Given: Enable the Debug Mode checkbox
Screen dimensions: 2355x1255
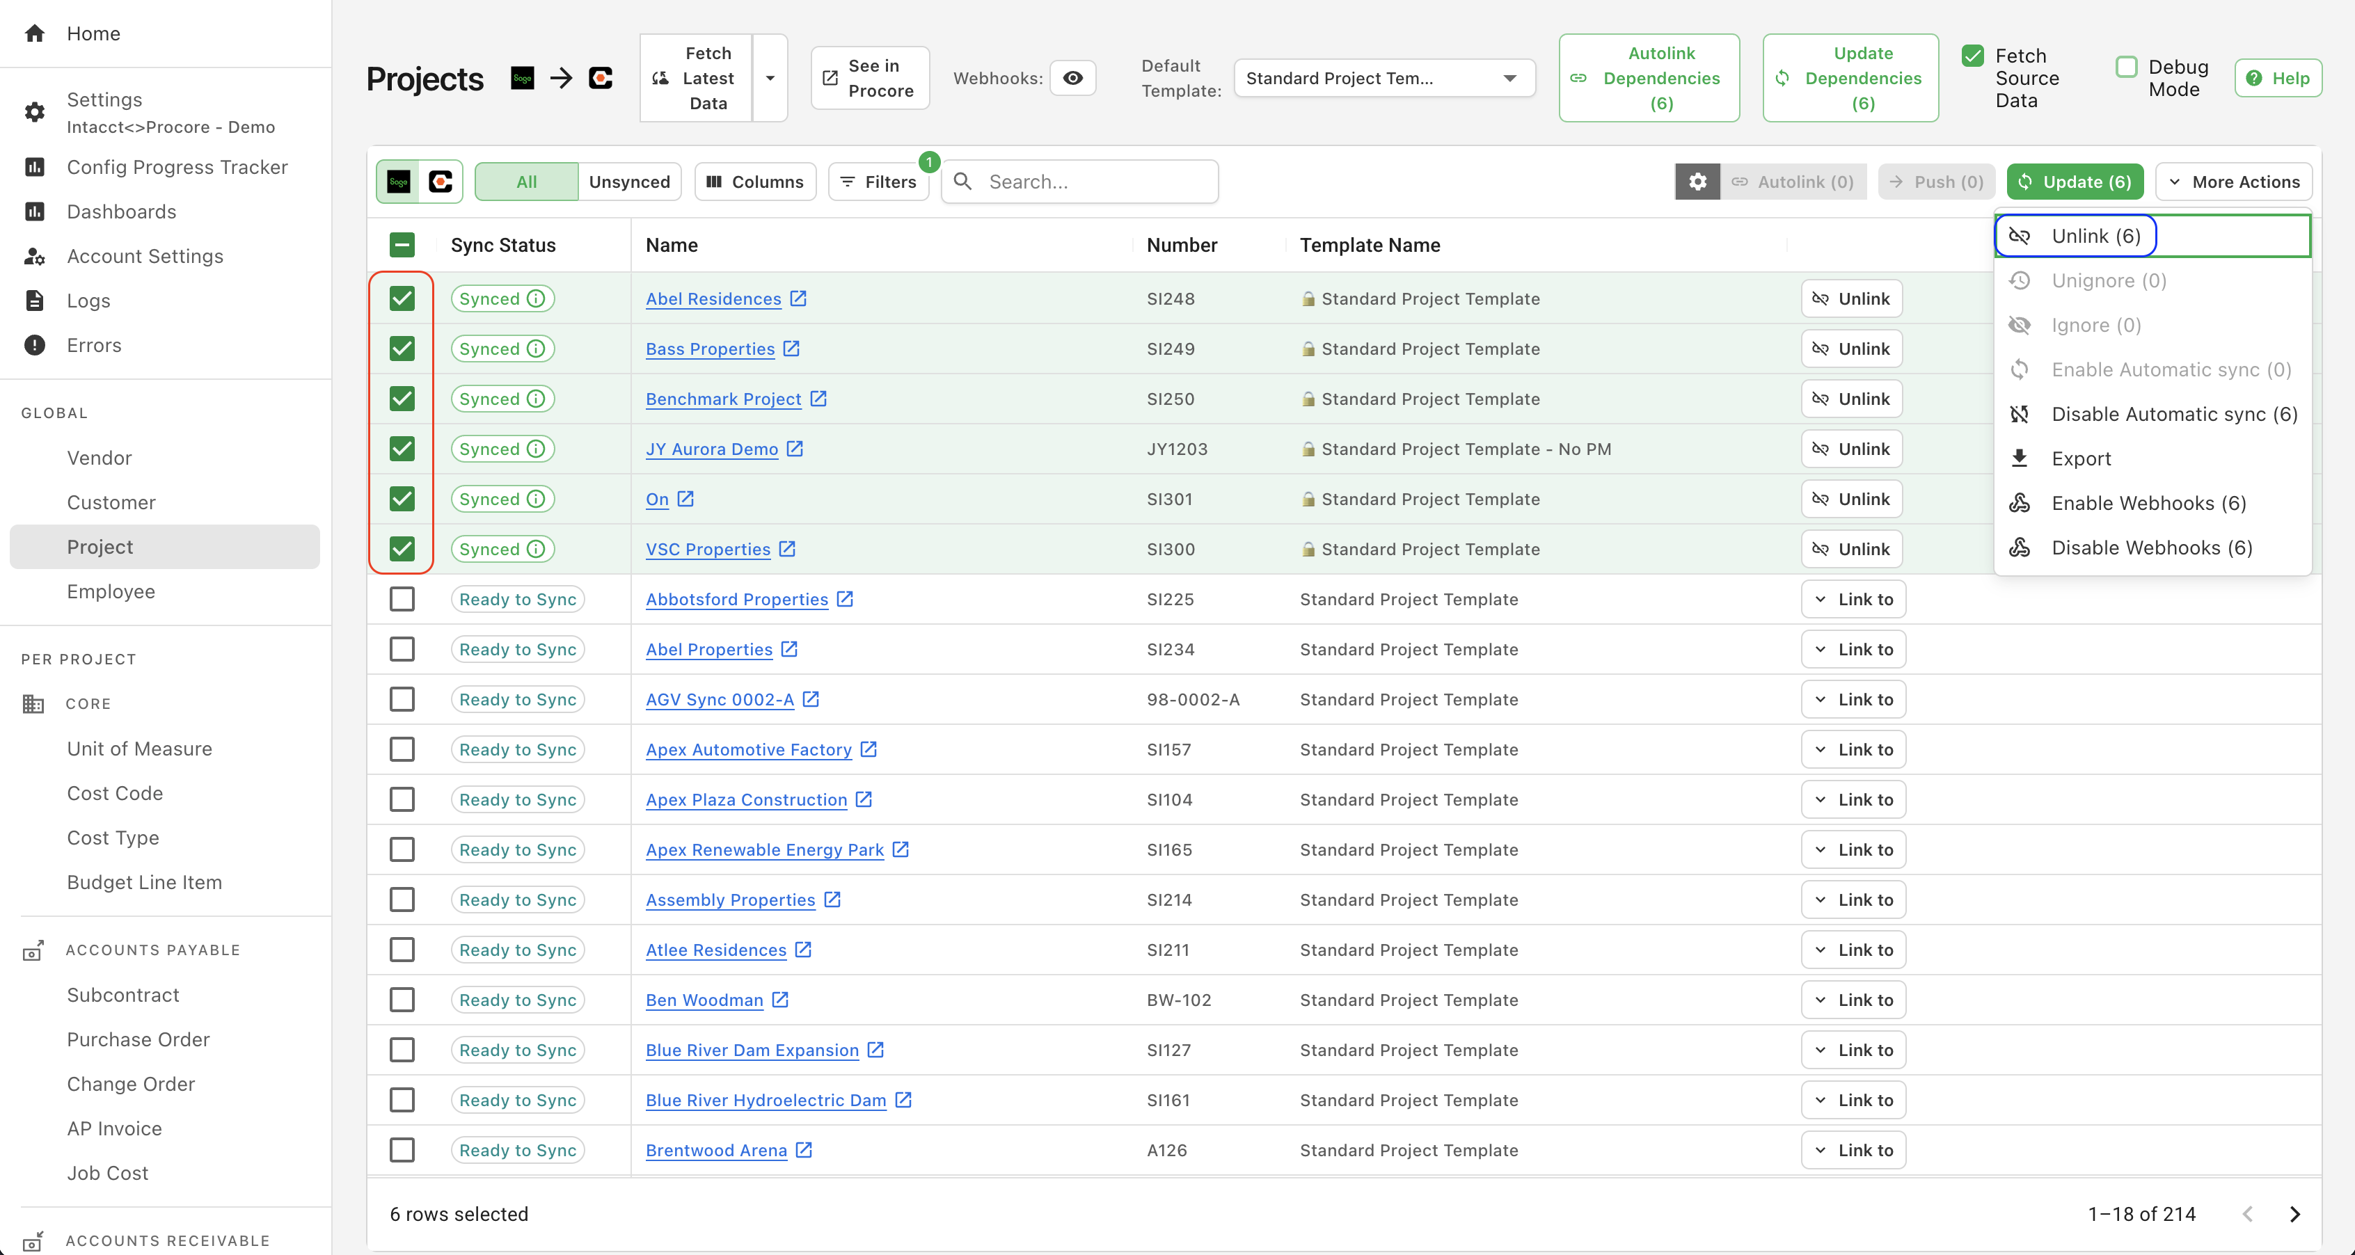Looking at the screenshot, I should [x=2127, y=67].
